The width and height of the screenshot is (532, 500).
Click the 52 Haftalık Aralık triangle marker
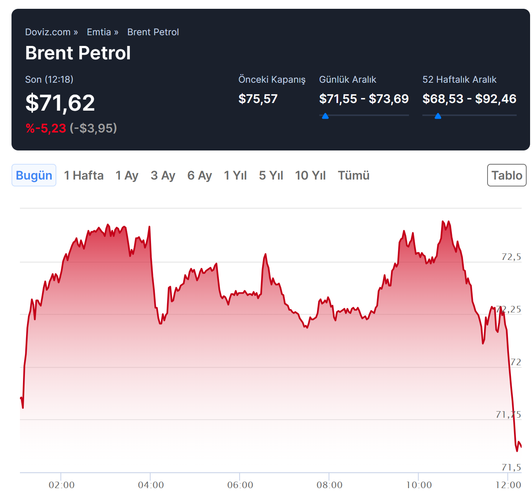point(438,116)
